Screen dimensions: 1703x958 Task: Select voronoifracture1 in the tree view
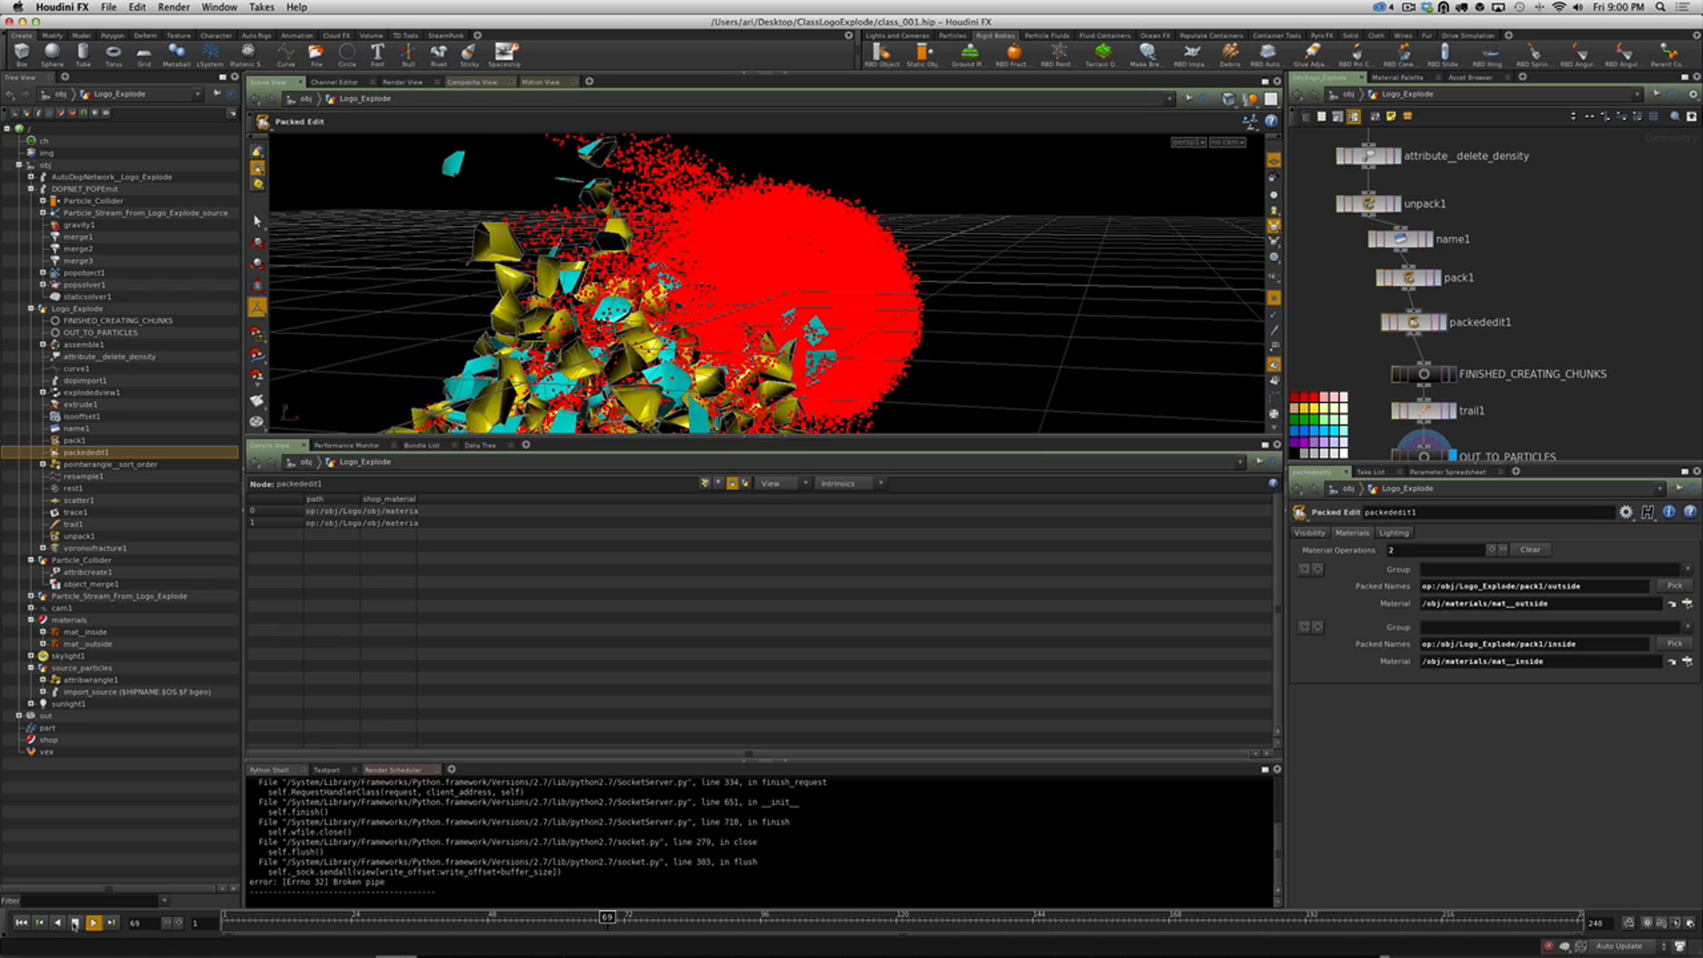click(95, 549)
